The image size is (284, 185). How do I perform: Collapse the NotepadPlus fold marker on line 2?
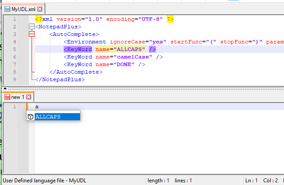32,27
